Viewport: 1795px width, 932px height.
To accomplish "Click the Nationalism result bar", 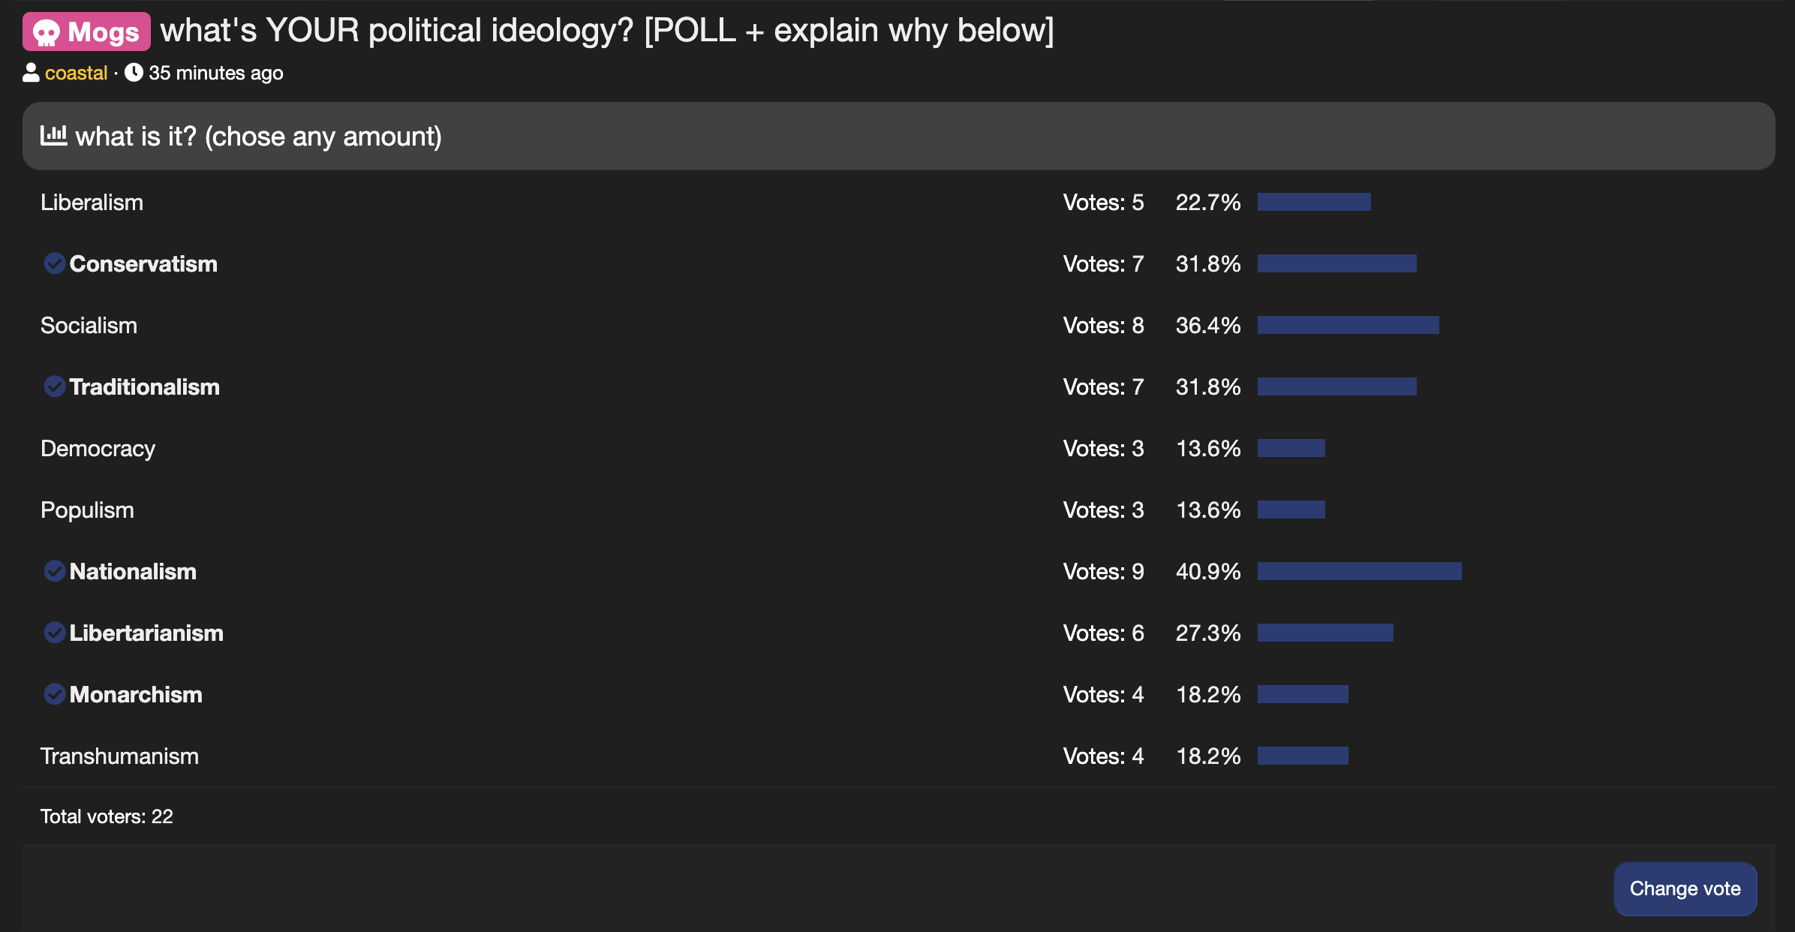I will [1359, 571].
